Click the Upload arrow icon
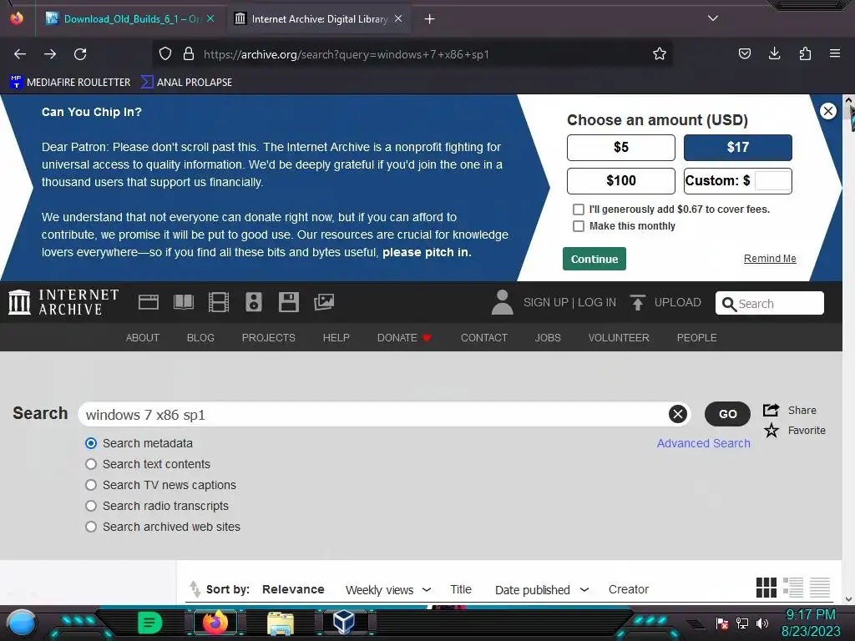 [637, 302]
